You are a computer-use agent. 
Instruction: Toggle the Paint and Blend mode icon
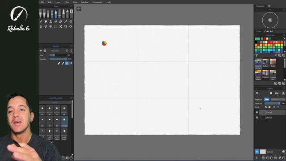coord(63,63)
